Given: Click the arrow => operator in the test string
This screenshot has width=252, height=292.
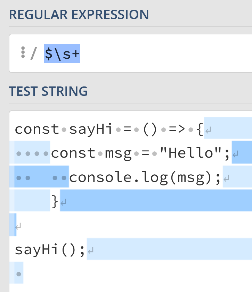Looking at the screenshot, I should (x=177, y=129).
